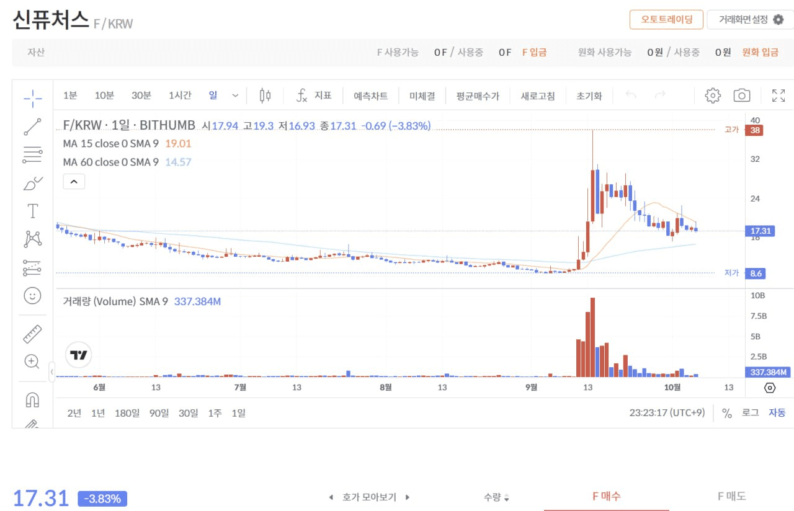The width and height of the screenshot is (794, 511).
Task: Open the quantity sort dropdown
Action: point(497,497)
